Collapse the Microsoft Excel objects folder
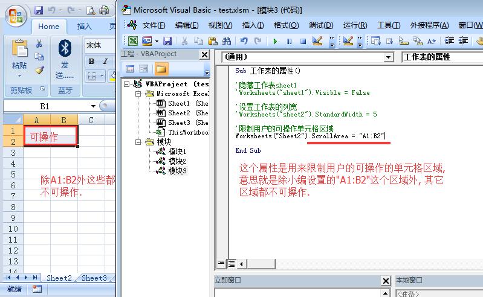The width and height of the screenshot is (483, 297). [138, 94]
